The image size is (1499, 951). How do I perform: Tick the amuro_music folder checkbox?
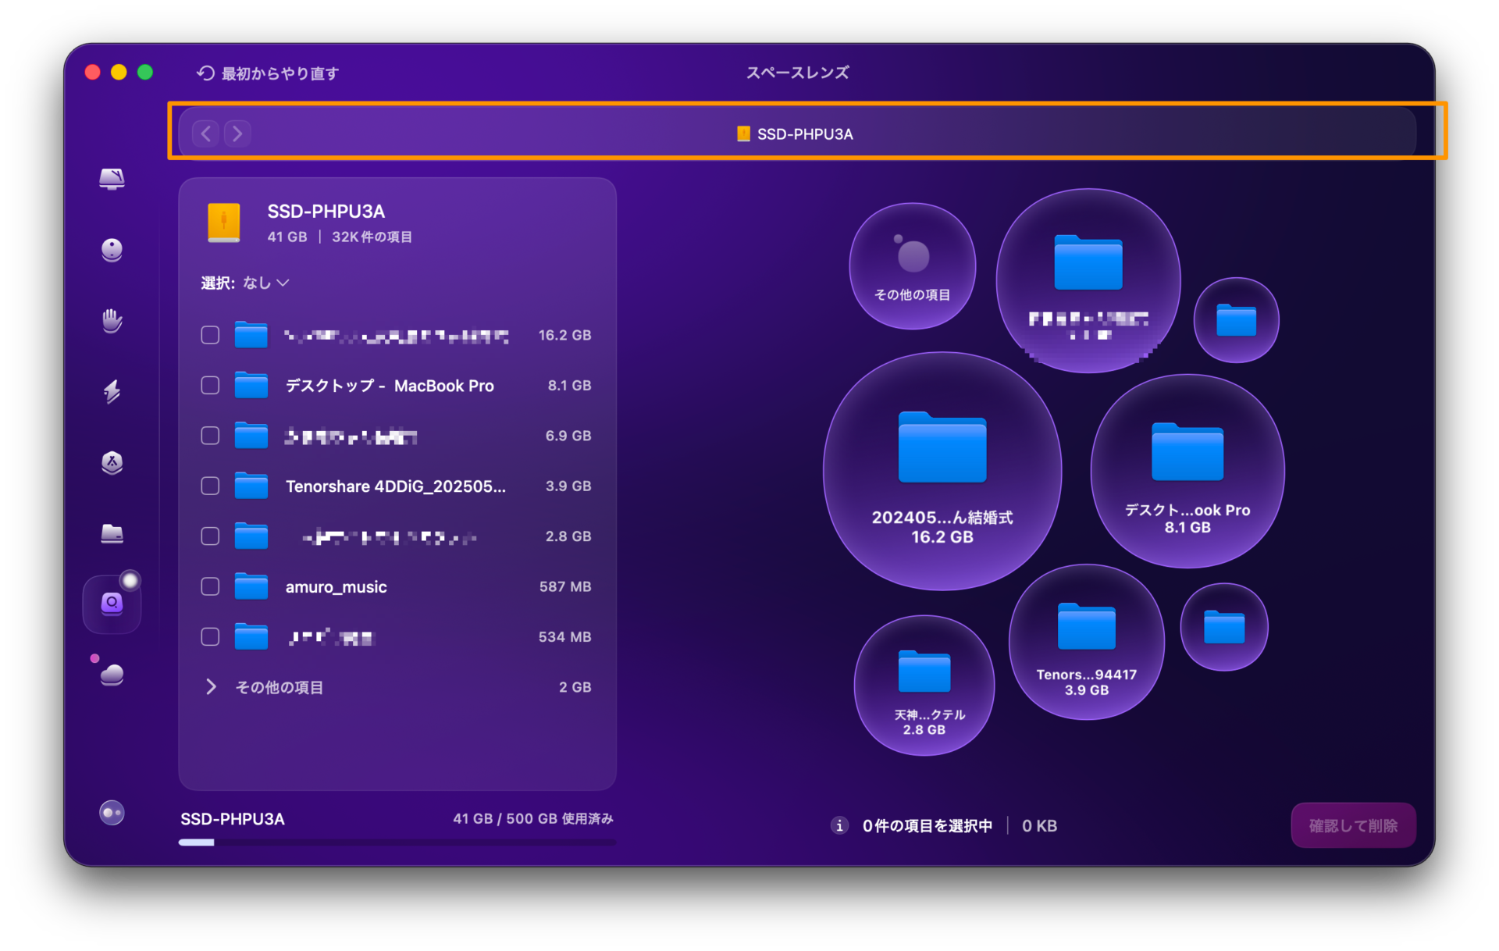tap(210, 586)
